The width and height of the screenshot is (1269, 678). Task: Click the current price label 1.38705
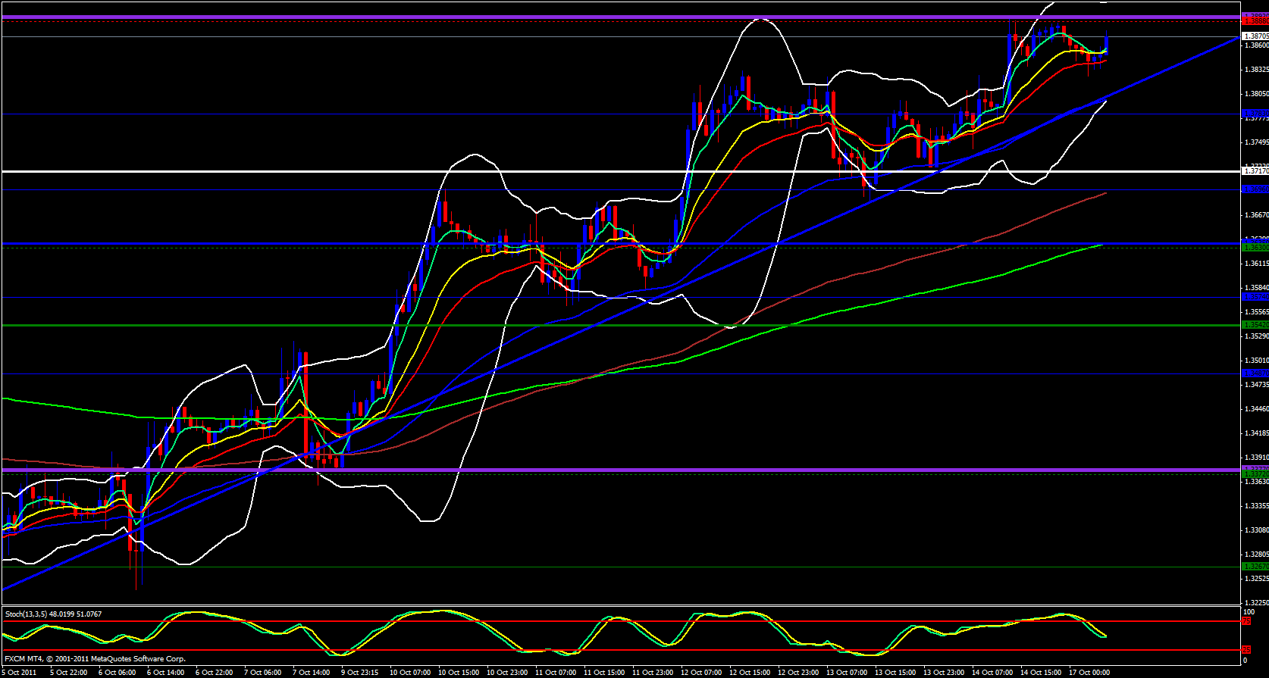pyautogui.click(x=1255, y=36)
